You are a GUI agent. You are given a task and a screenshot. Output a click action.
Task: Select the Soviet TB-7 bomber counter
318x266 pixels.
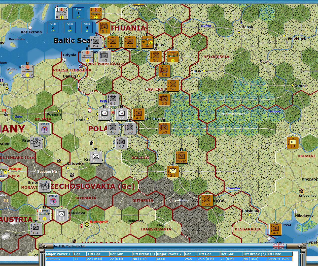coord(147,42)
